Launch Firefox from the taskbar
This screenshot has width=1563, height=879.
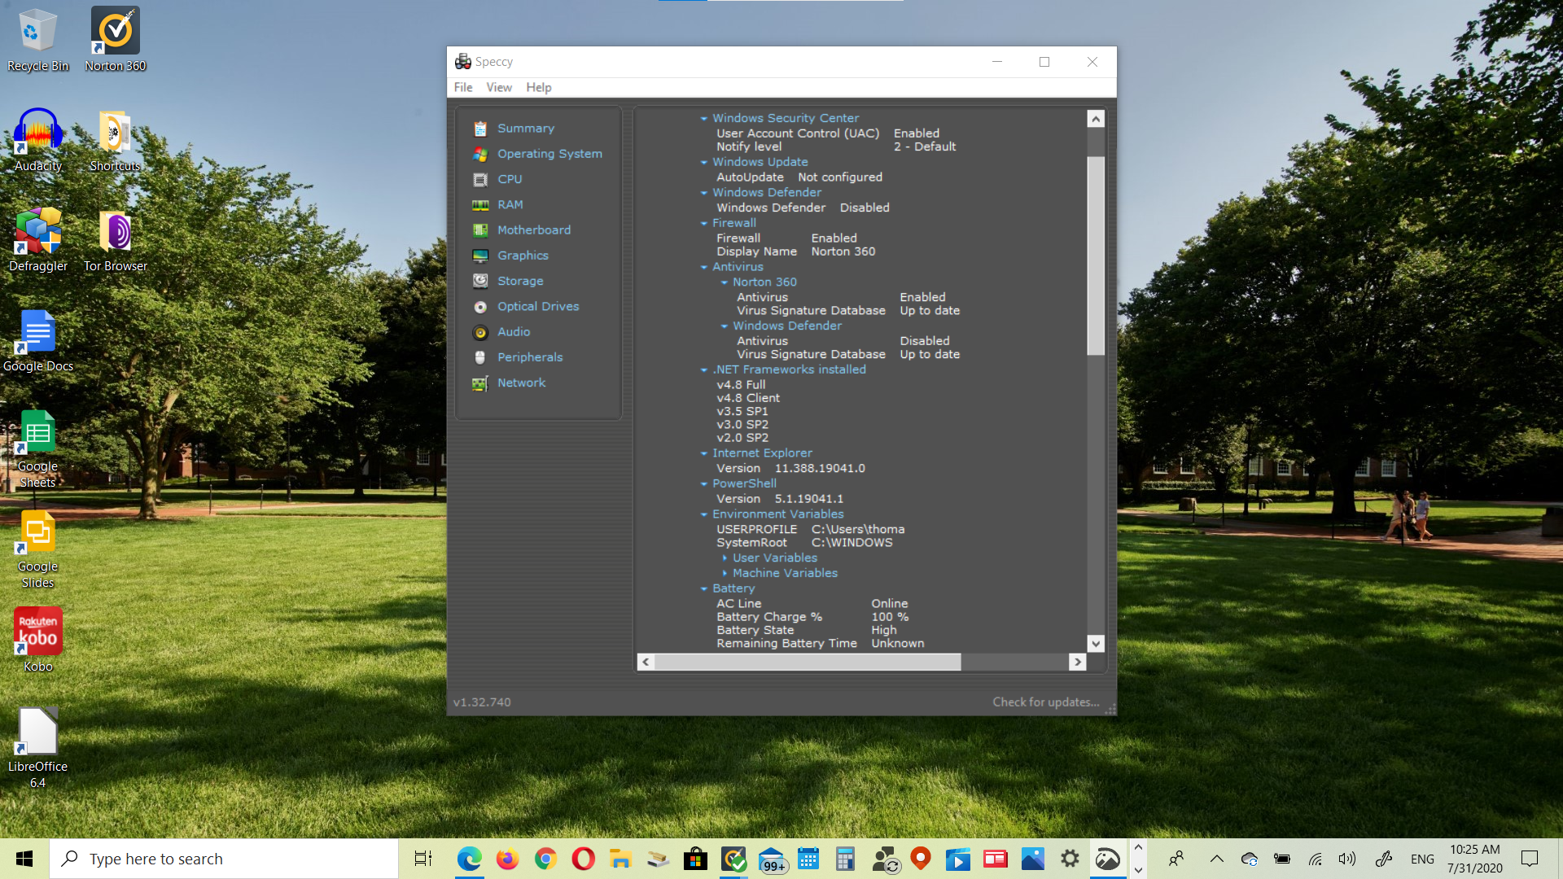point(507,859)
